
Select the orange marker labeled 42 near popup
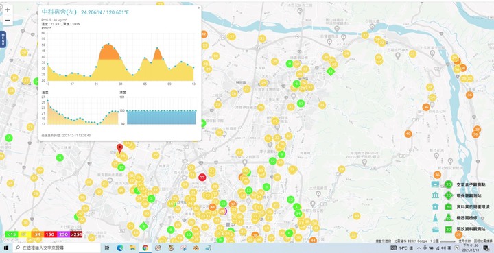pyautogui.click(x=204, y=34)
